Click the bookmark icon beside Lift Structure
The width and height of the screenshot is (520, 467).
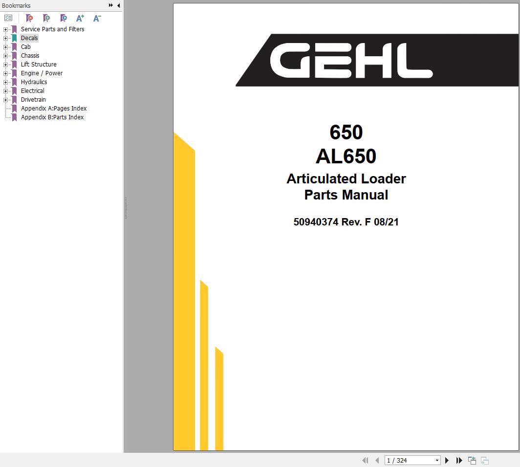14,65
